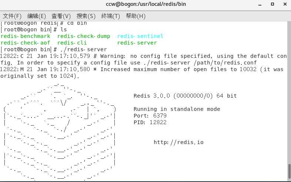Click the window title ccw@bogon:/usr/local/redis/bin
The width and height of the screenshot is (291, 182).
pyautogui.click(x=146, y=4)
